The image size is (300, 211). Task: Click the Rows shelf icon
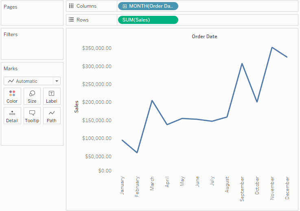click(x=71, y=19)
